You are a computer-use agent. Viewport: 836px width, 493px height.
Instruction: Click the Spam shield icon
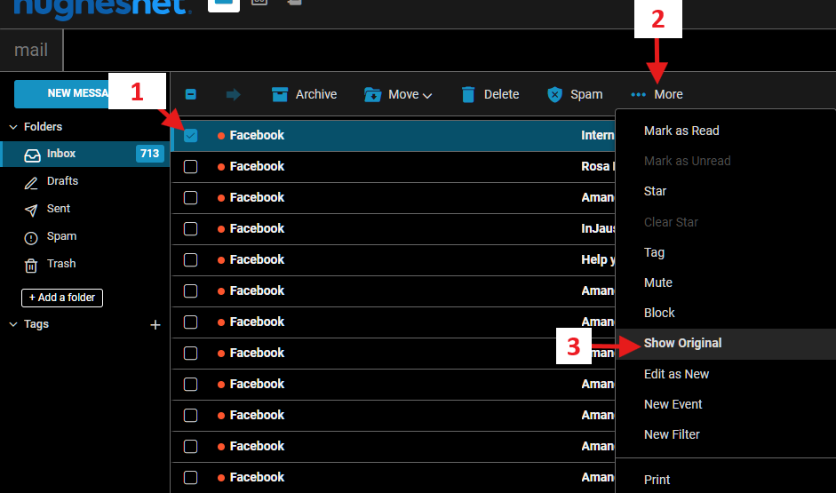tap(554, 94)
